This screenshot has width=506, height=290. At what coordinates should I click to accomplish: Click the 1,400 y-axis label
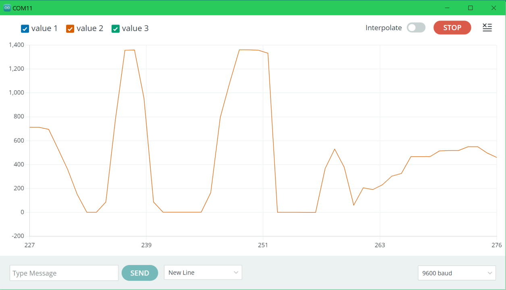pos(16,45)
